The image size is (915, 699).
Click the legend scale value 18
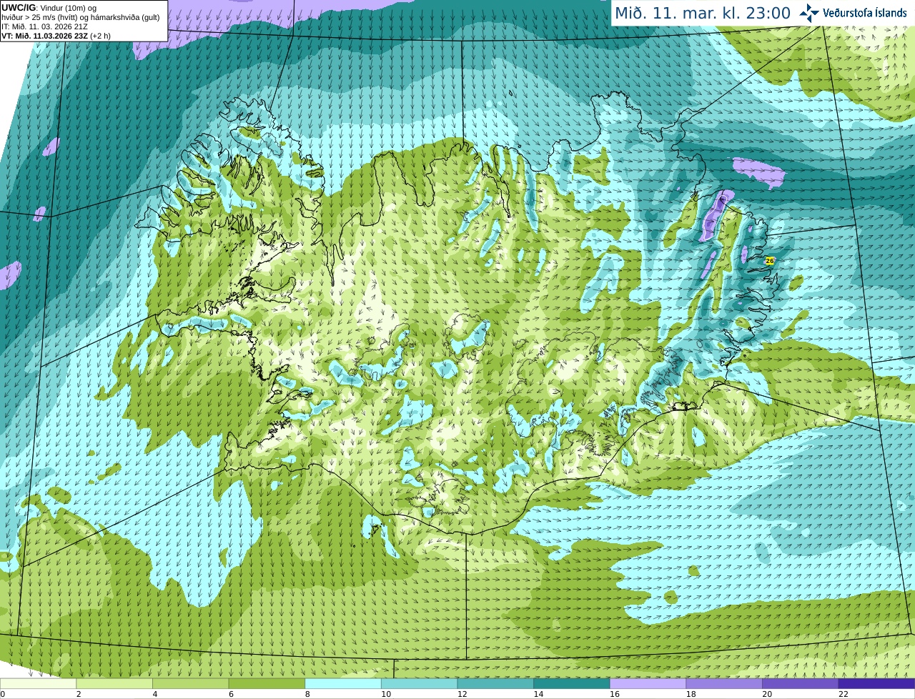click(x=691, y=694)
